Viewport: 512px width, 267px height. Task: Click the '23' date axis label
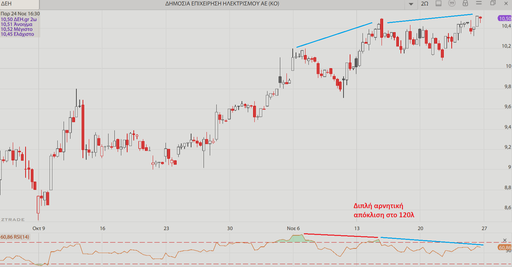(166, 228)
